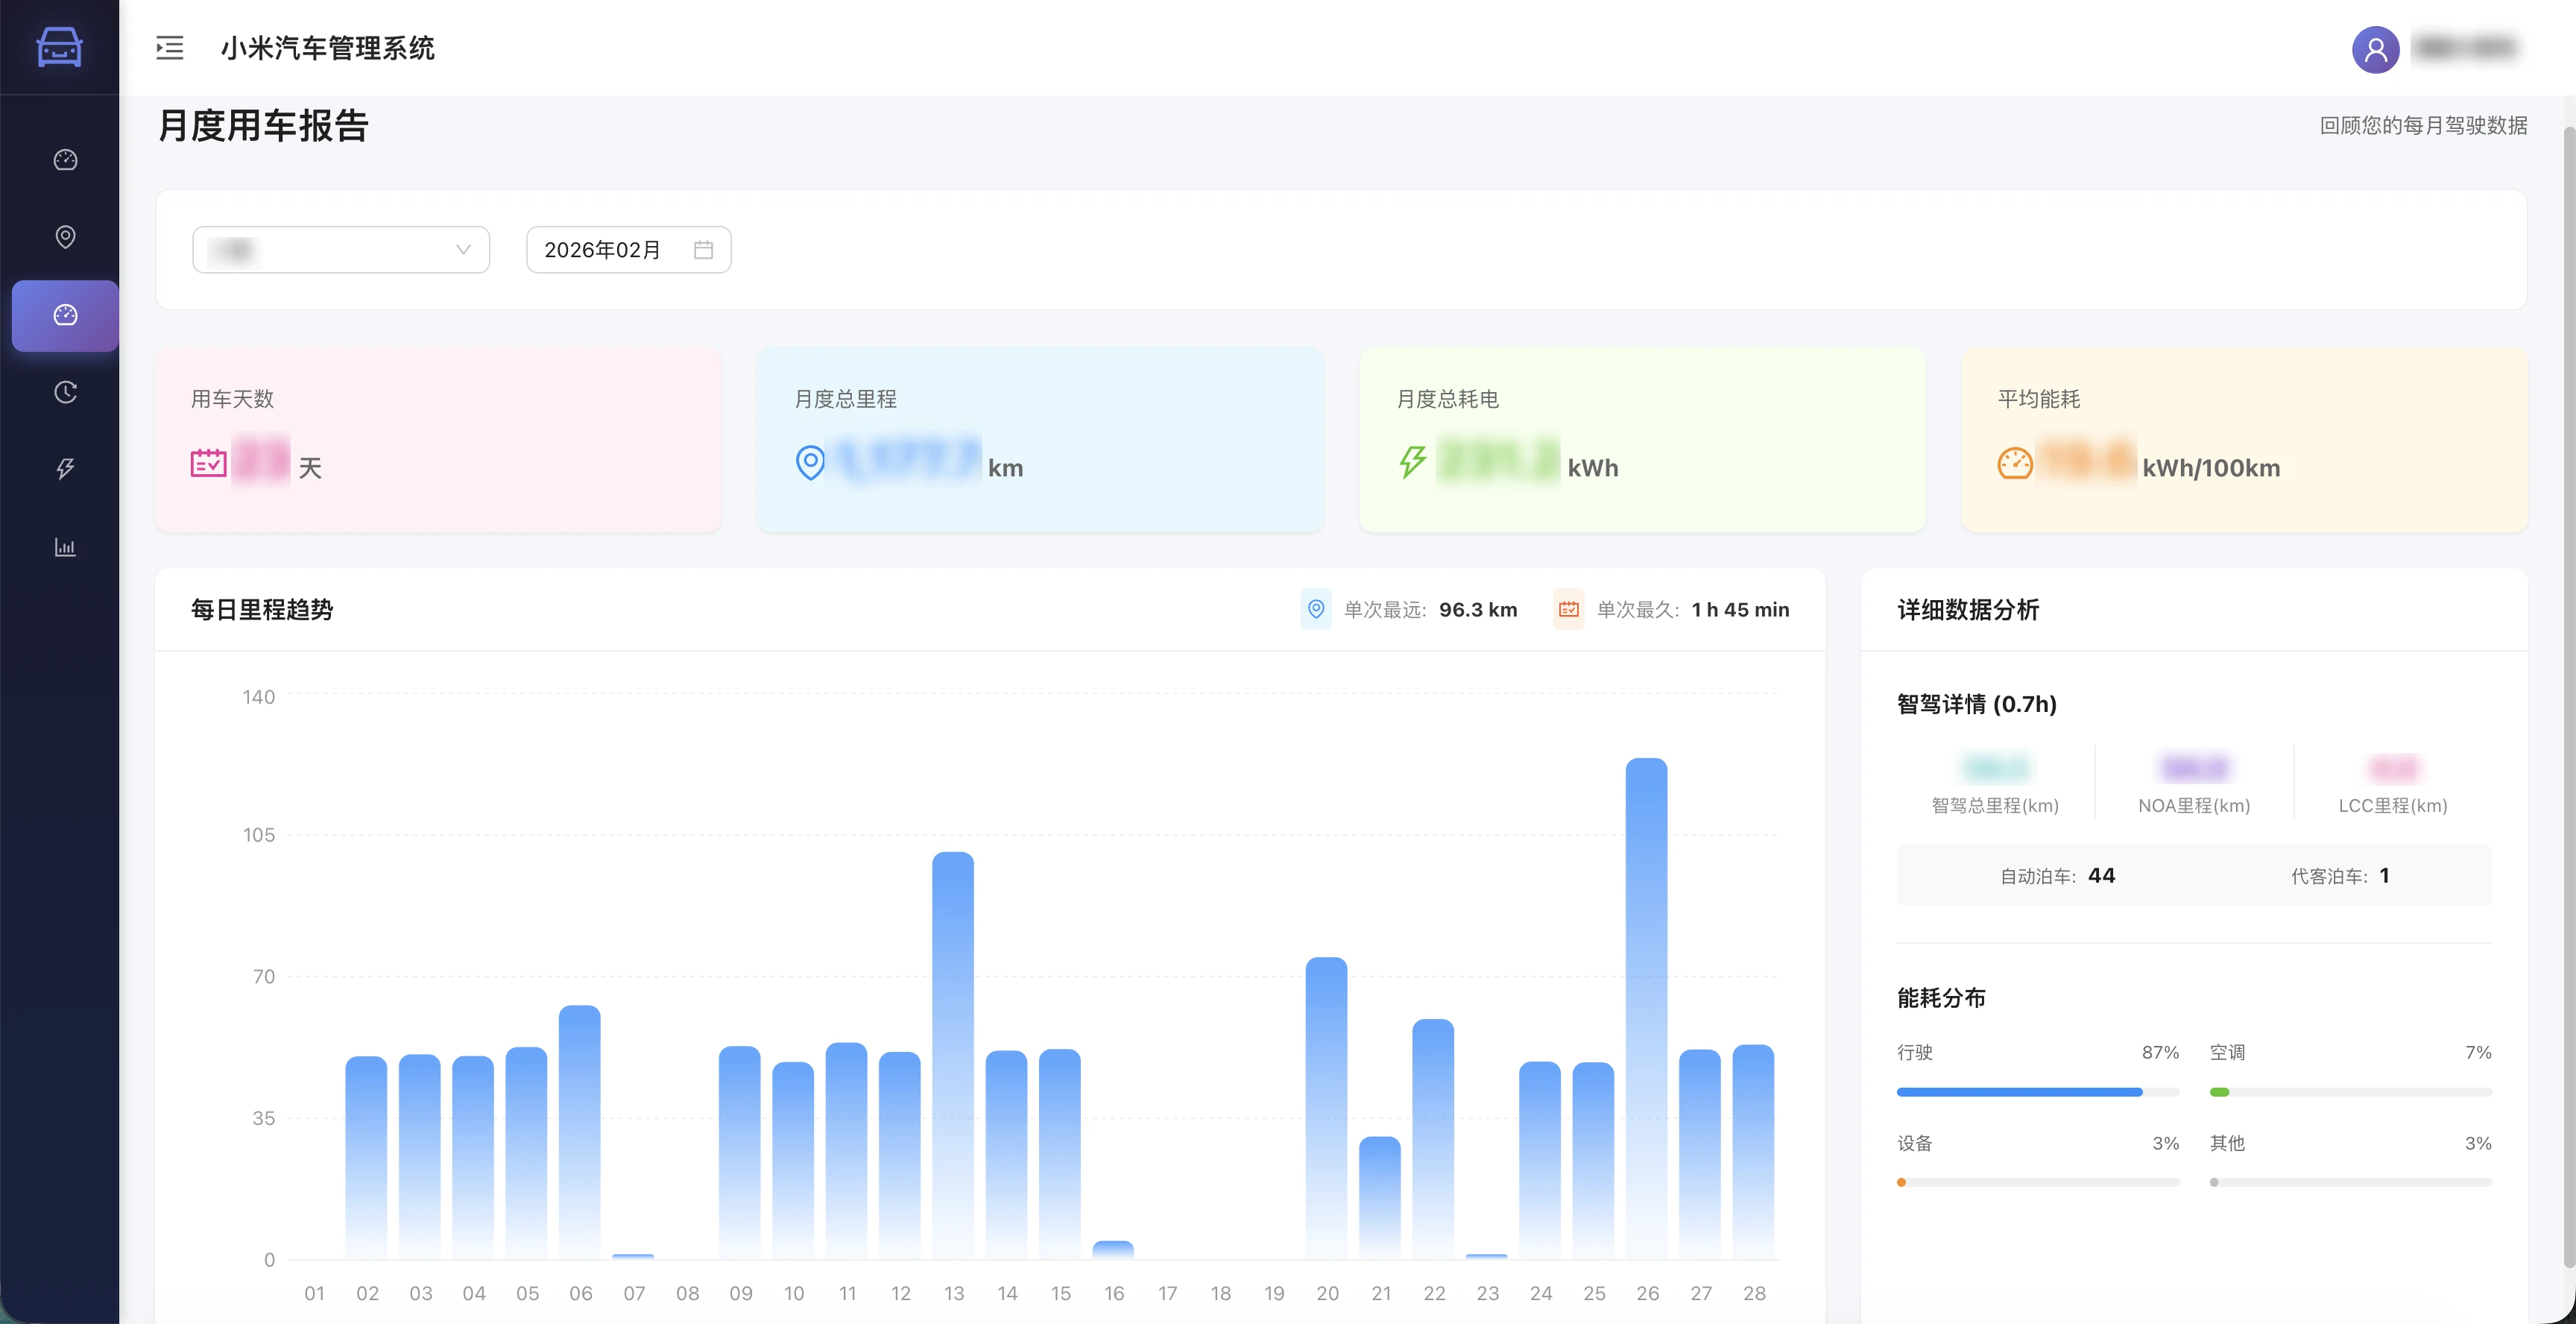
Task: Select the dashboard speedometer icon in the sidebar
Action: click(64, 159)
